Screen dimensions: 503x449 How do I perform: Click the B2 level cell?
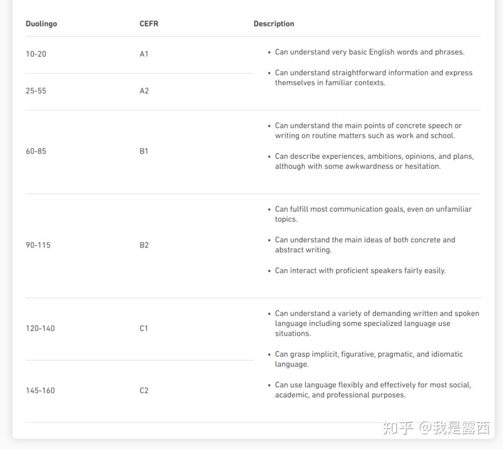(x=144, y=245)
